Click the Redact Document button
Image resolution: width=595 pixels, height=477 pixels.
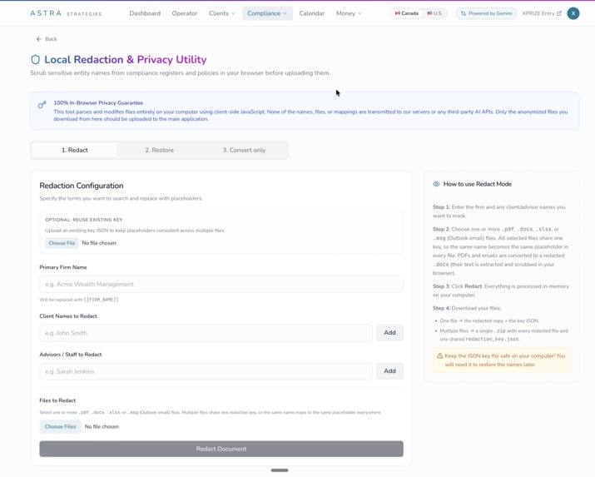(x=221, y=449)
